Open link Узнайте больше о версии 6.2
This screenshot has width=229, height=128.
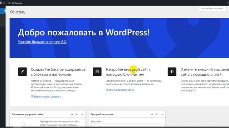point(42,42)
